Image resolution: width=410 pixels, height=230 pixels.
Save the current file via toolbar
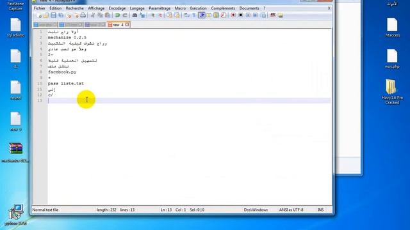click(53, 15)
